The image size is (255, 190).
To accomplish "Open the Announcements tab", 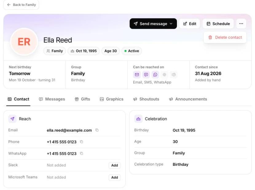I will click(x=188, y=99).
